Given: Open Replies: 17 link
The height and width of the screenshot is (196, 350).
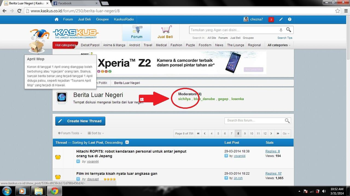Looking at the screenshot, I should (x=273, y=173).
